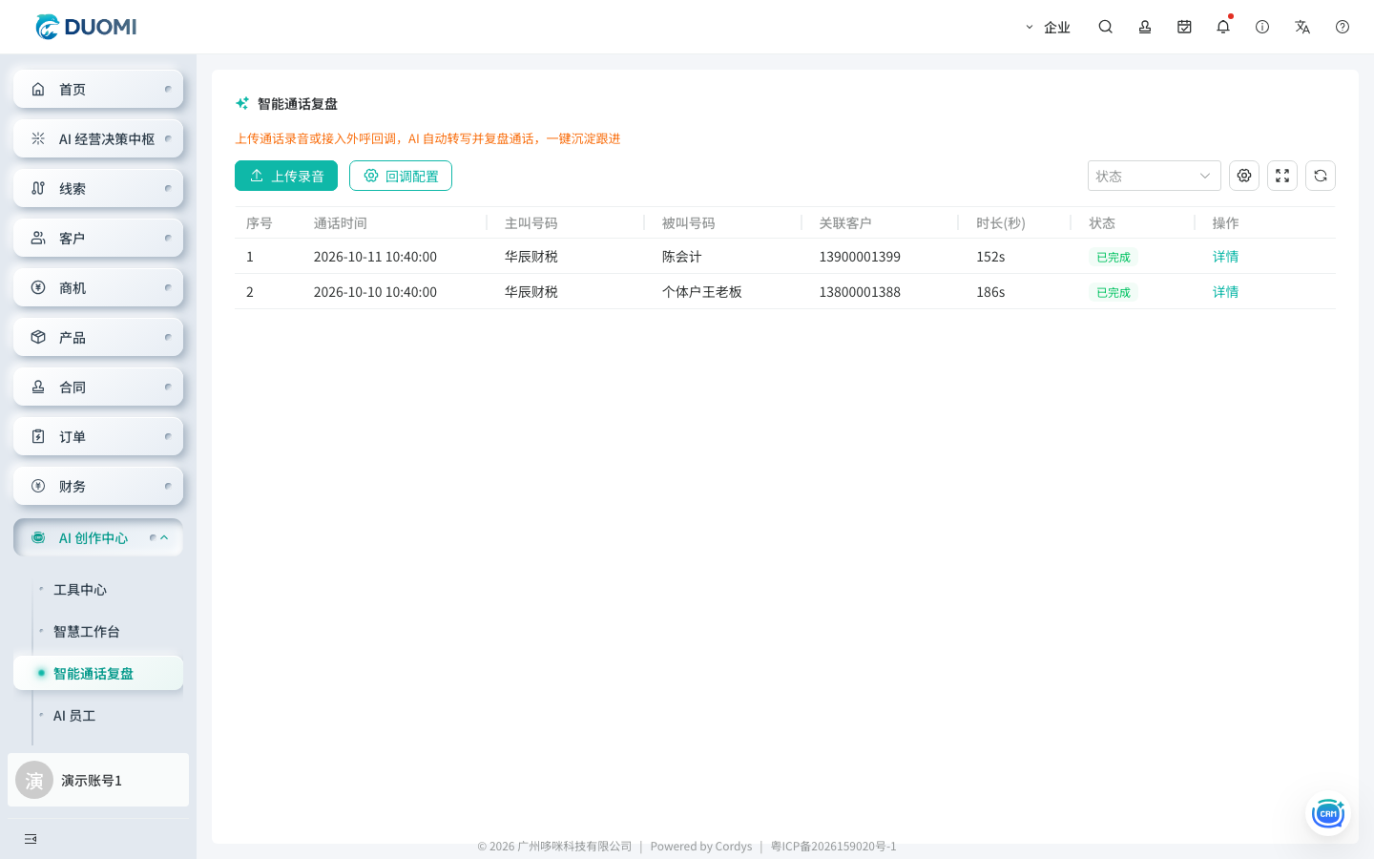Open the 企业 switcher dropdown

point(1048,27)
